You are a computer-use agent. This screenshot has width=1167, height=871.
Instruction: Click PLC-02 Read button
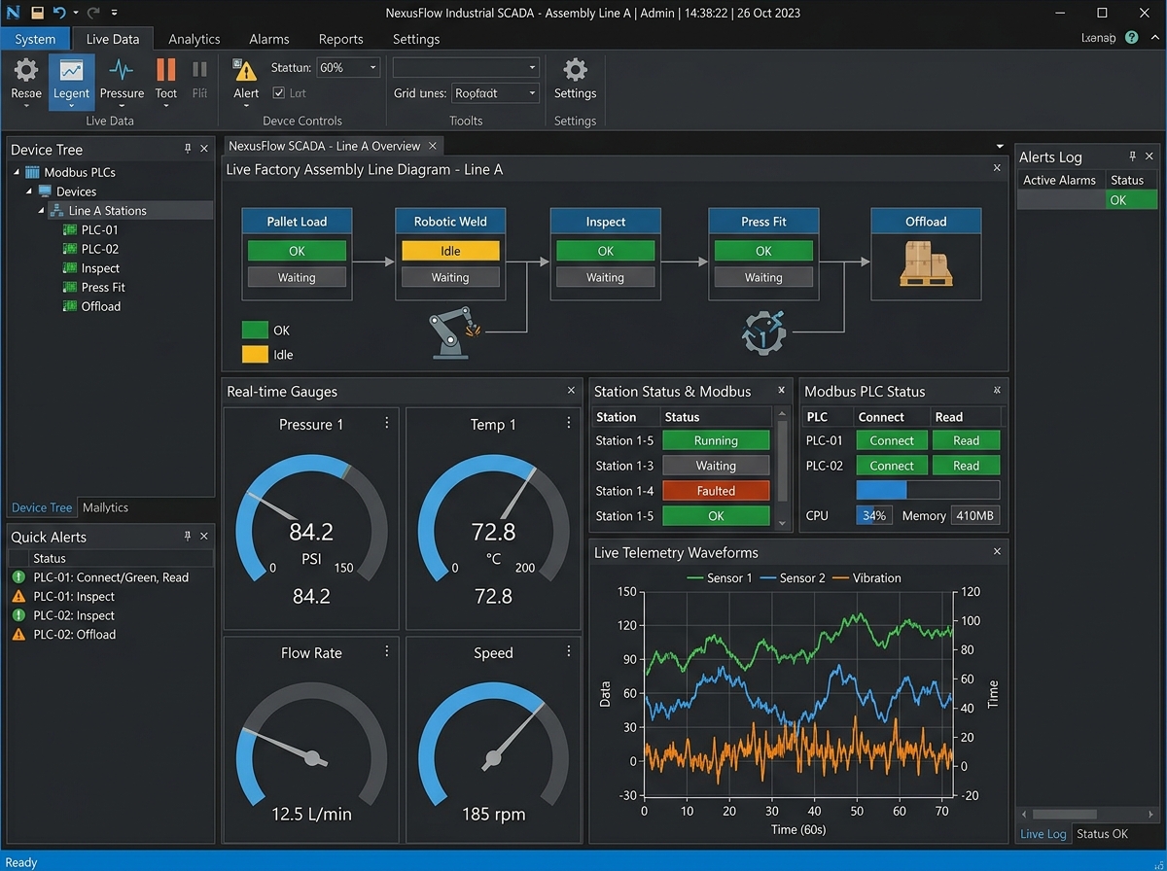pos(966,466)
